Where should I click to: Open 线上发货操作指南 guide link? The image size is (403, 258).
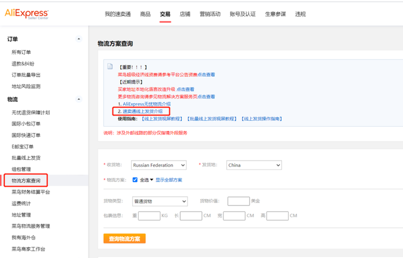point(262,119)
